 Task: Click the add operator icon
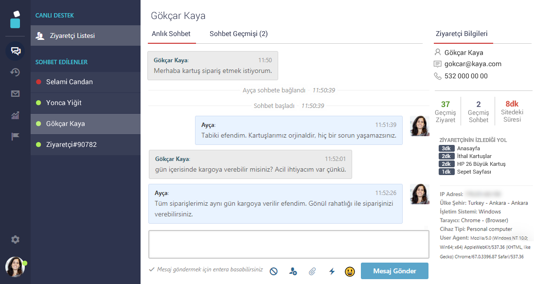(293, 271)
